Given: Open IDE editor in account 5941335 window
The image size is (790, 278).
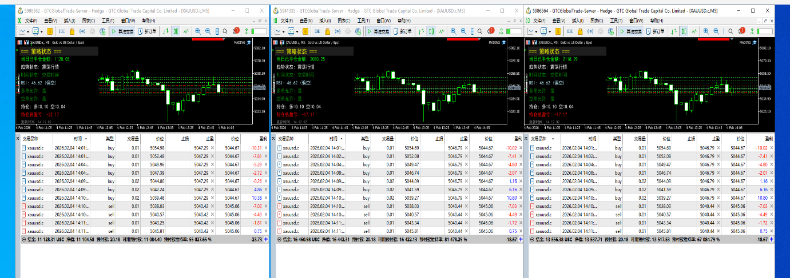Looking at the screenshot, I should pyautogui.click(x=317, y=31).
